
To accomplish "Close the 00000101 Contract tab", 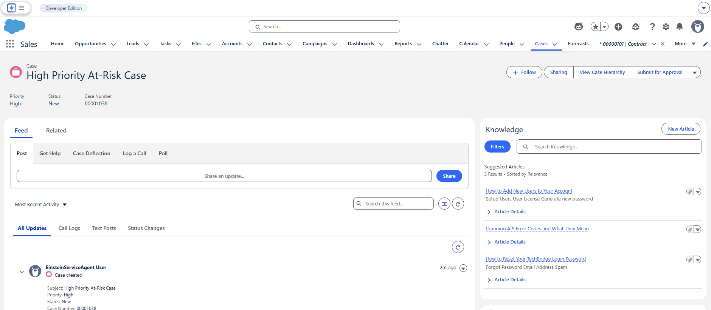I will click(x=663, y=44).
